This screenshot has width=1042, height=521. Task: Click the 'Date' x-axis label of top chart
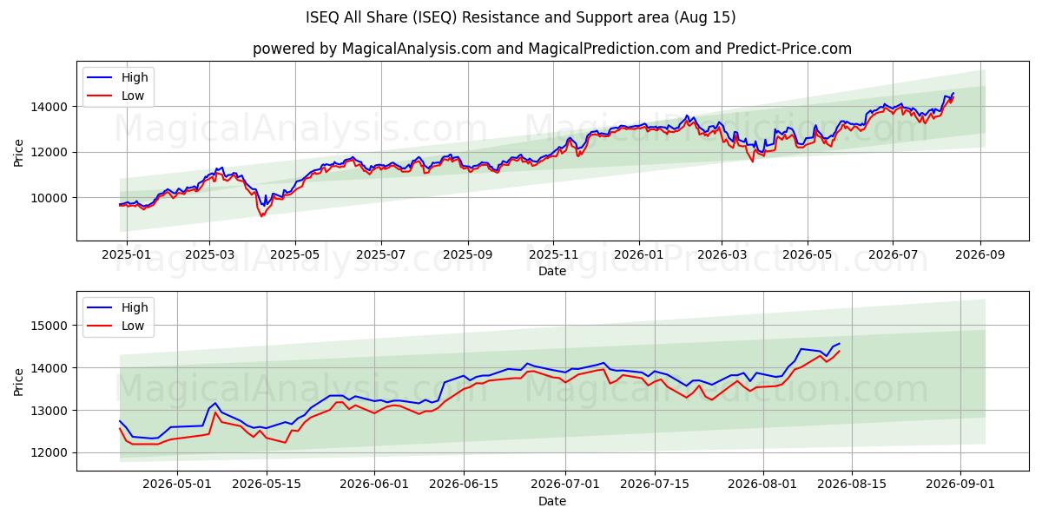coord(552,271)
